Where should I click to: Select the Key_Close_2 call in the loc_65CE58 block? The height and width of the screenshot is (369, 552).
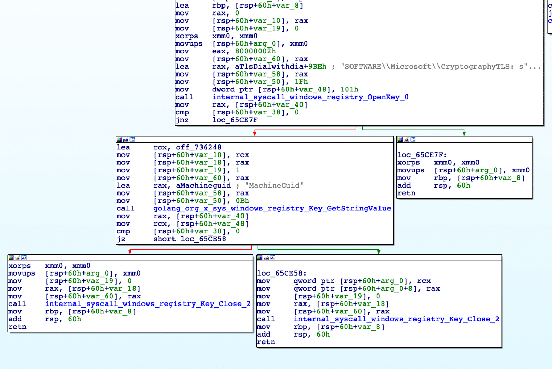(x=396, y=319)
